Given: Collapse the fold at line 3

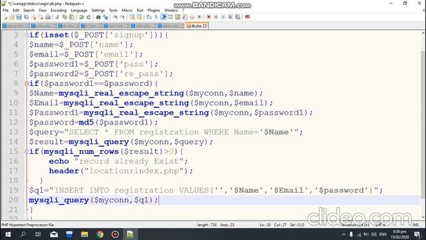Looking at the screenshot, I should click(27, 35).
